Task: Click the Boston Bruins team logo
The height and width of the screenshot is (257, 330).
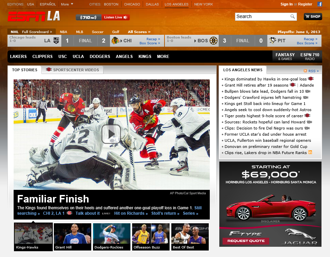Action: [214, 41]
